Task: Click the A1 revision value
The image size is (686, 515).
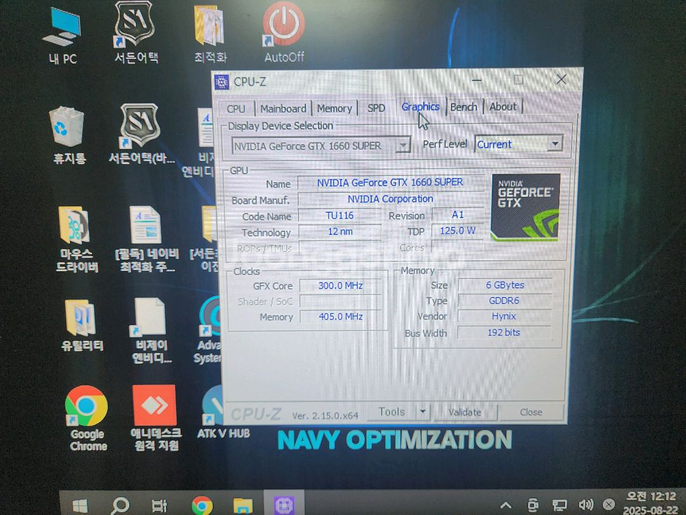Action: [x=458, y=214]
